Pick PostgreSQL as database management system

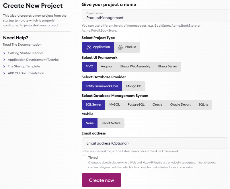136,105
